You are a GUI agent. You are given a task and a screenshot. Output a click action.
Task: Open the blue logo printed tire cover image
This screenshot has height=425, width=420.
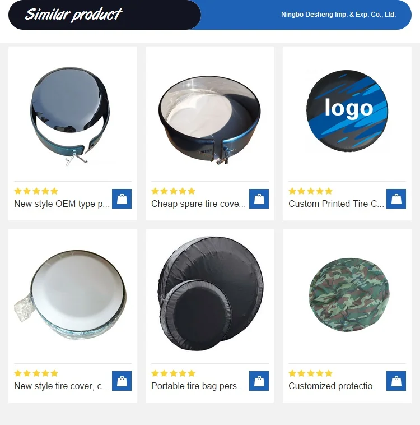pos(347,111)
